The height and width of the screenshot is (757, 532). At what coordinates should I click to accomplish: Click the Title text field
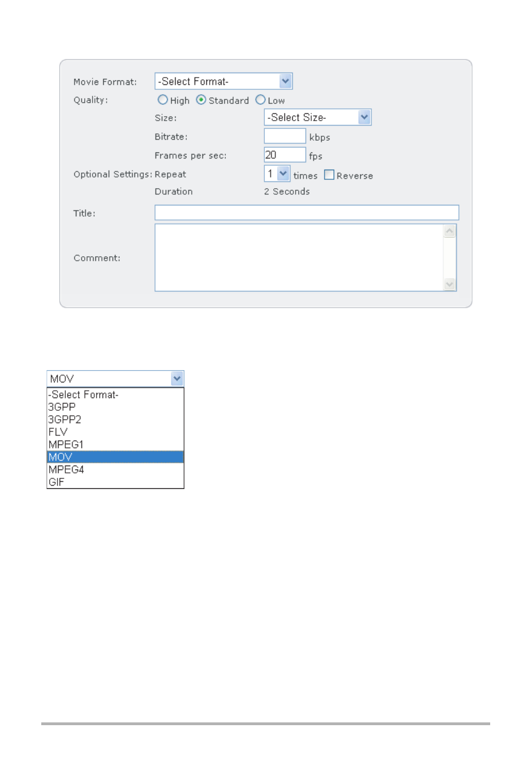pyautogui.click(x=306, y=213)
